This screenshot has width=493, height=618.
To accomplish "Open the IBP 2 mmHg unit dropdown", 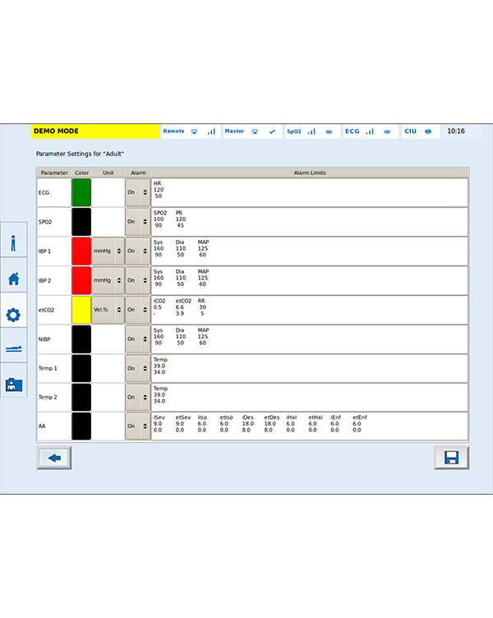I will tap(108, 280).
